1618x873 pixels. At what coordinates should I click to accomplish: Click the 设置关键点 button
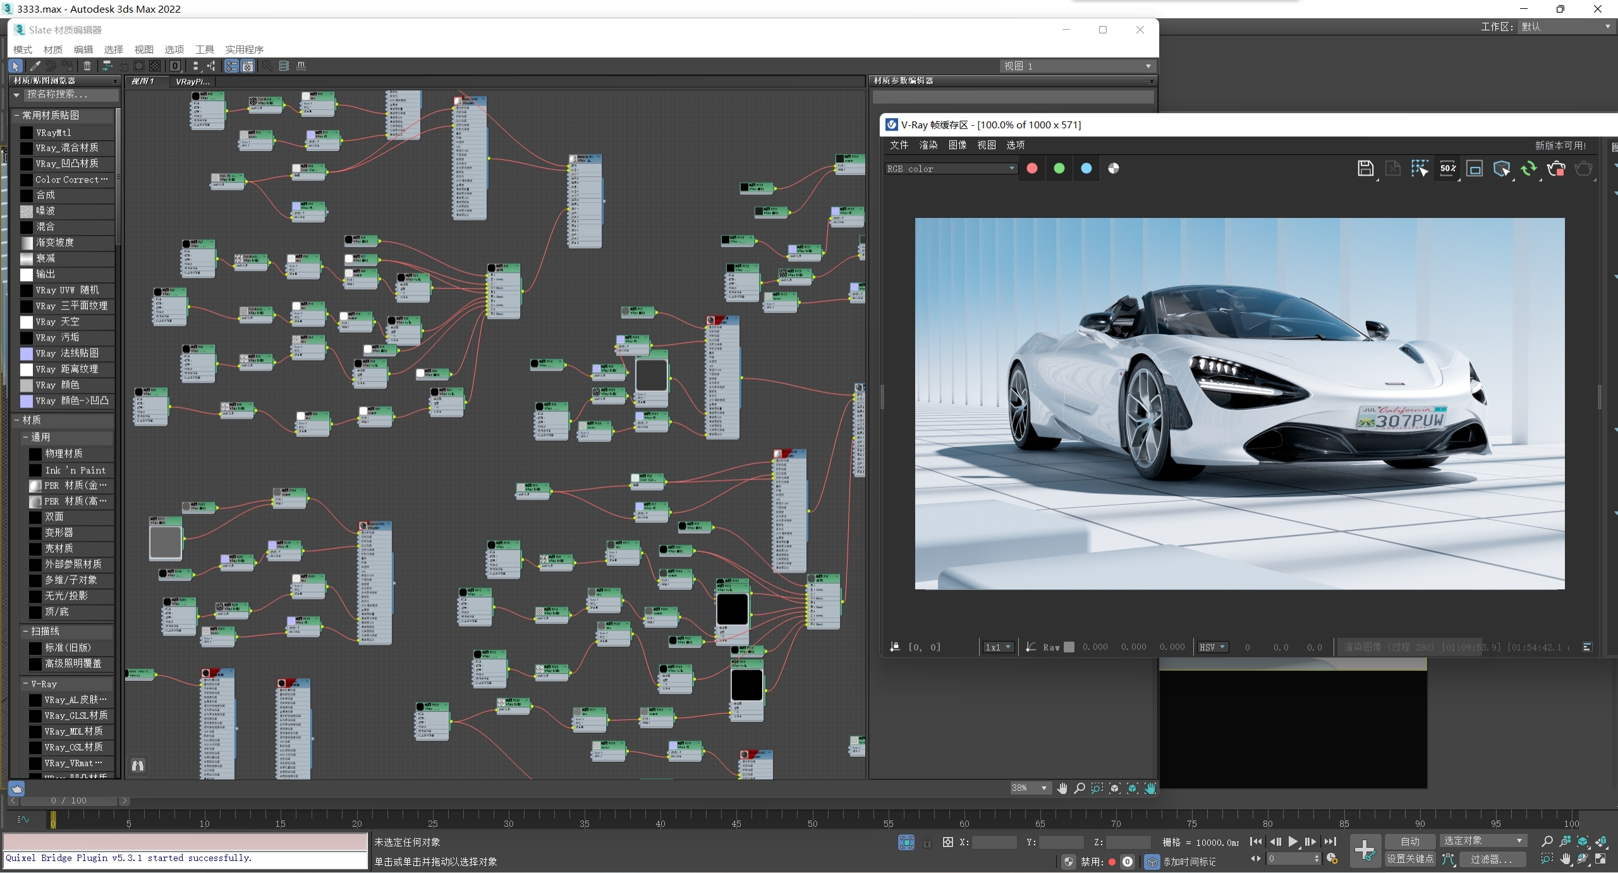coord(1411,860)
